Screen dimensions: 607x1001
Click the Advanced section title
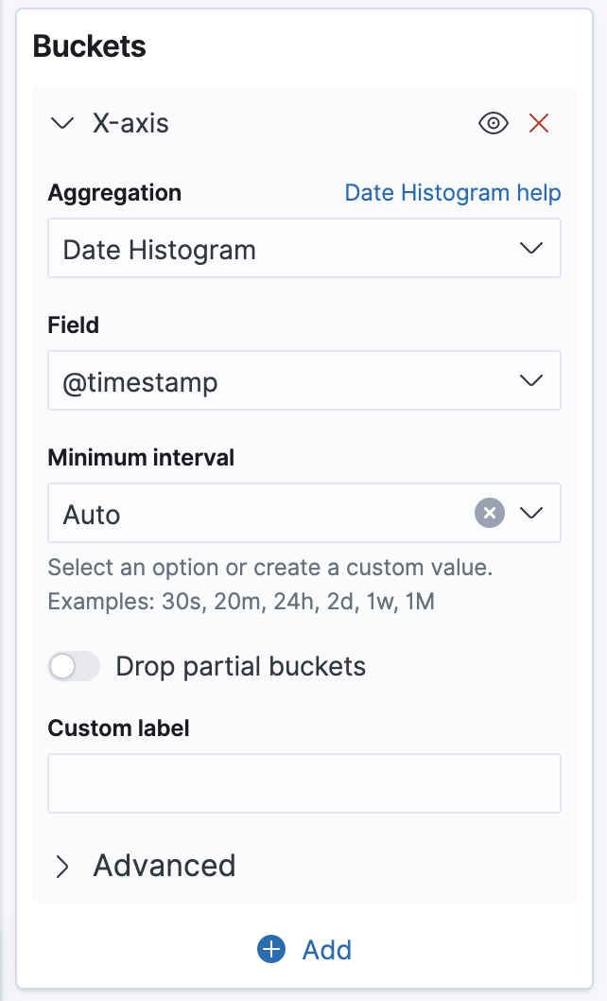[164, 866]
